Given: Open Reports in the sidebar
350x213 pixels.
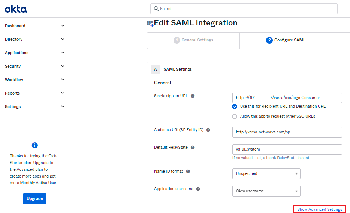Looking at the screenshot, I should [12, 93].
